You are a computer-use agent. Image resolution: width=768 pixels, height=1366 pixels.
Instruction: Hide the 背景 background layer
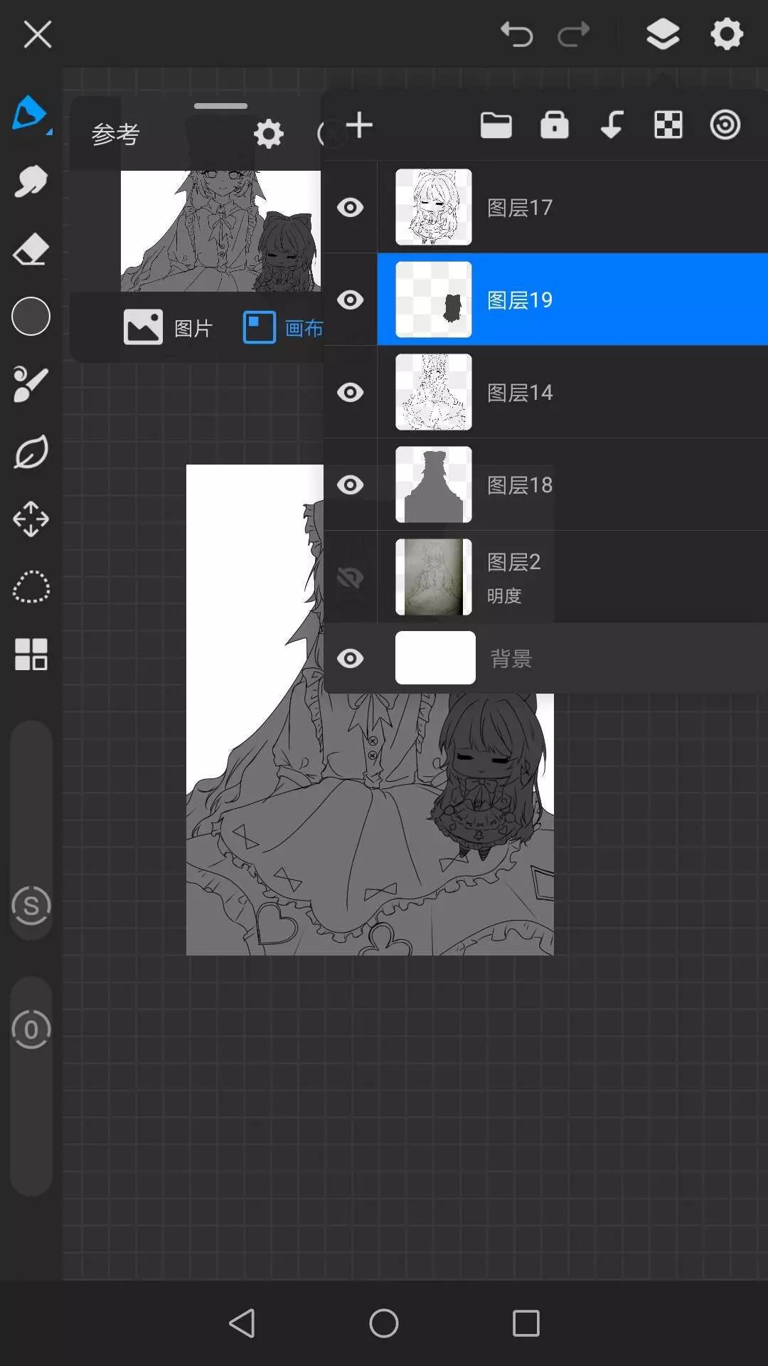350,659
